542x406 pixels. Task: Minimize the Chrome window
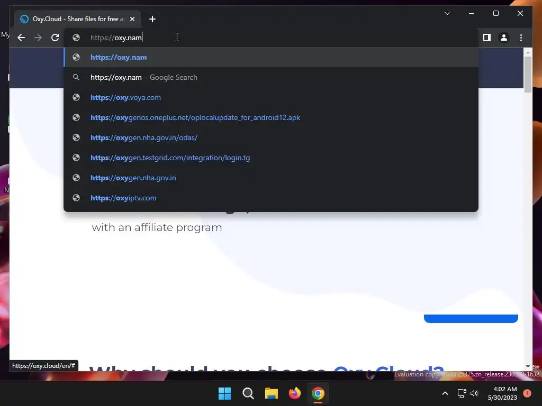472,13
